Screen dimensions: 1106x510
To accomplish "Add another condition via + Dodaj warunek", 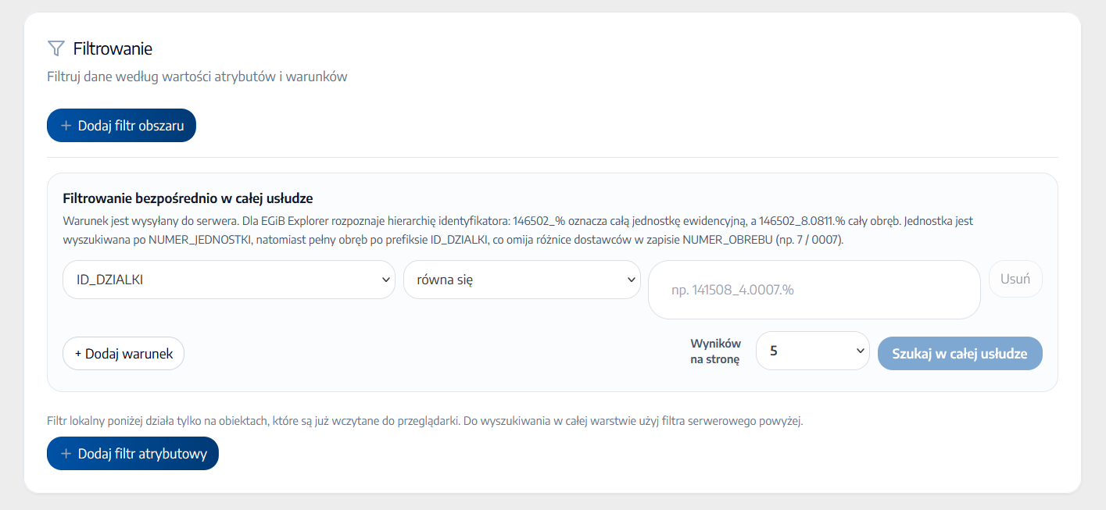I will pos(123,354).
